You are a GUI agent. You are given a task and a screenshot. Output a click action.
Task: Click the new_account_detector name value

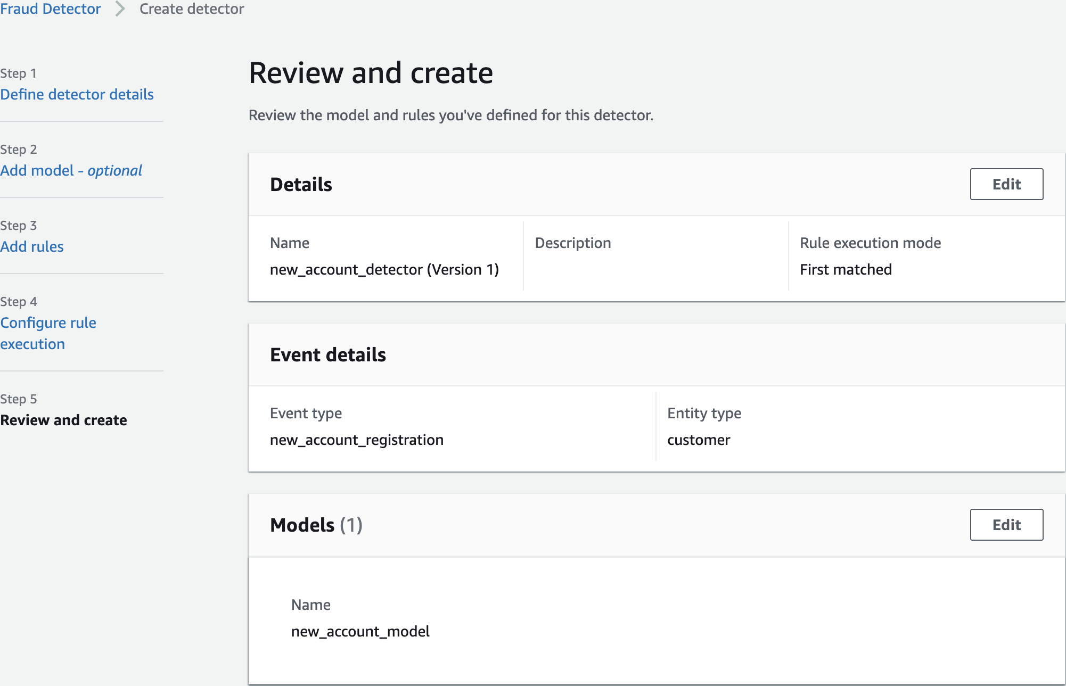point(384,269)
